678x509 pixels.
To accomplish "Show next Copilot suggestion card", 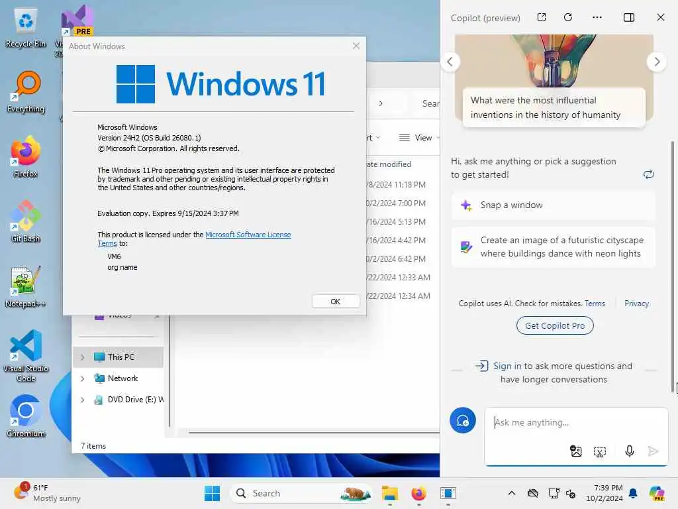I will tap(656, 62).
